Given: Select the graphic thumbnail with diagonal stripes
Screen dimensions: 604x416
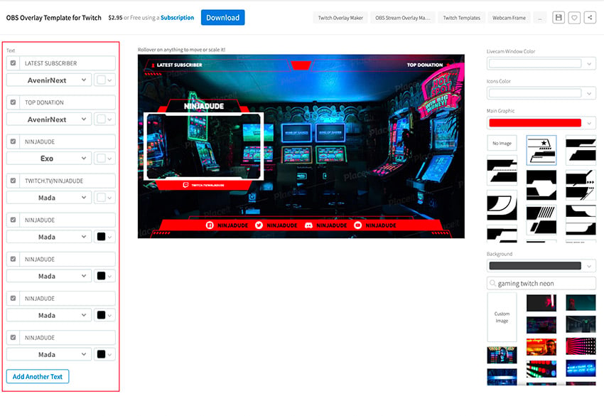Looking at the screenshot, I should (x=541, y=220).
